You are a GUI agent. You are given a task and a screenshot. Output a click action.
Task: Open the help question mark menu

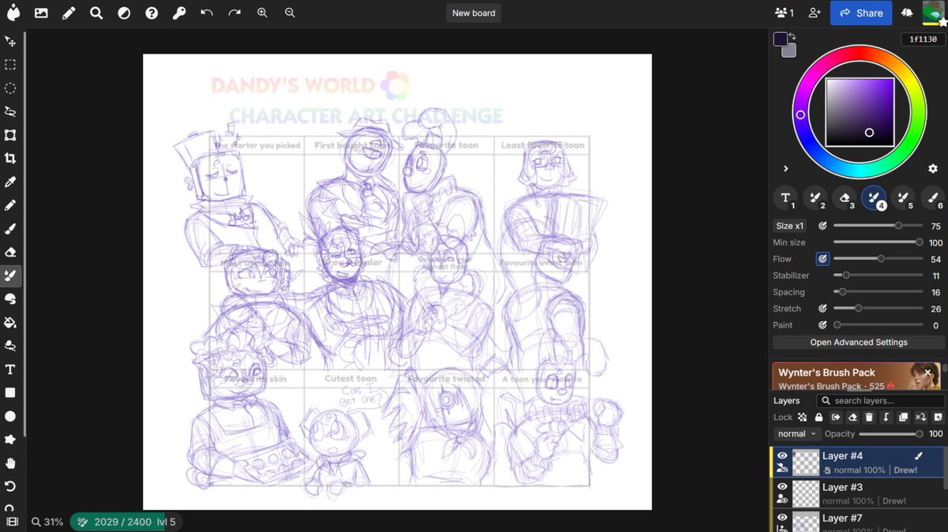(152, 13)
